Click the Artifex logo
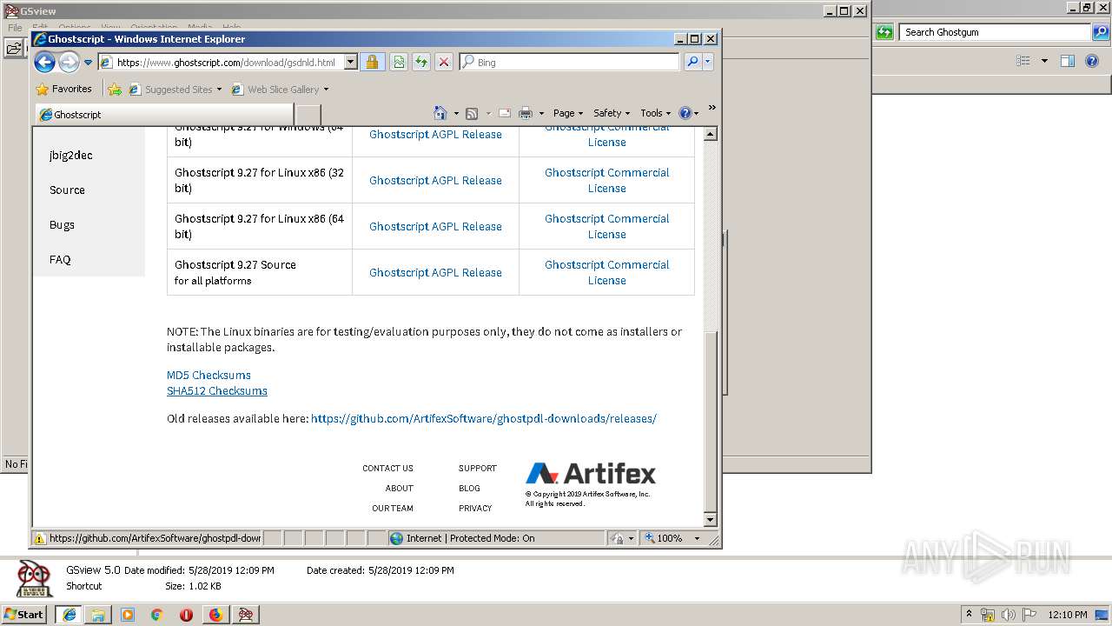Image resolution: width=1112 pixels, height=626 pixels. tap(591, 473)
